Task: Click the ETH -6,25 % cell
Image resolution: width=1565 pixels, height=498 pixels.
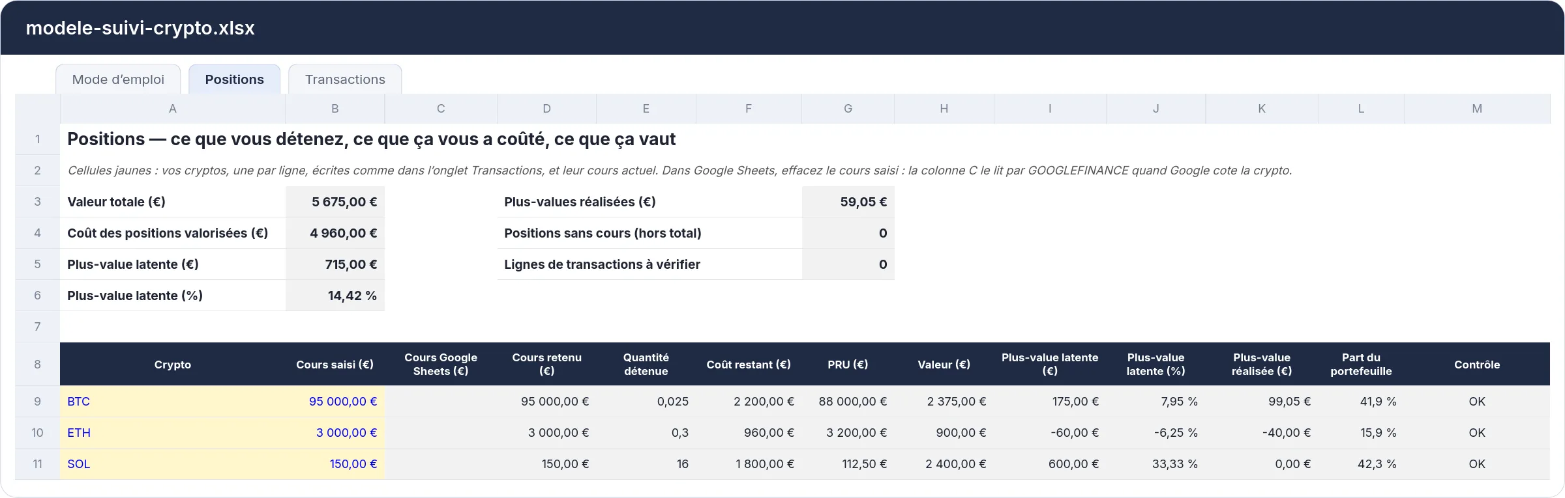Action: click(1156, 433)
